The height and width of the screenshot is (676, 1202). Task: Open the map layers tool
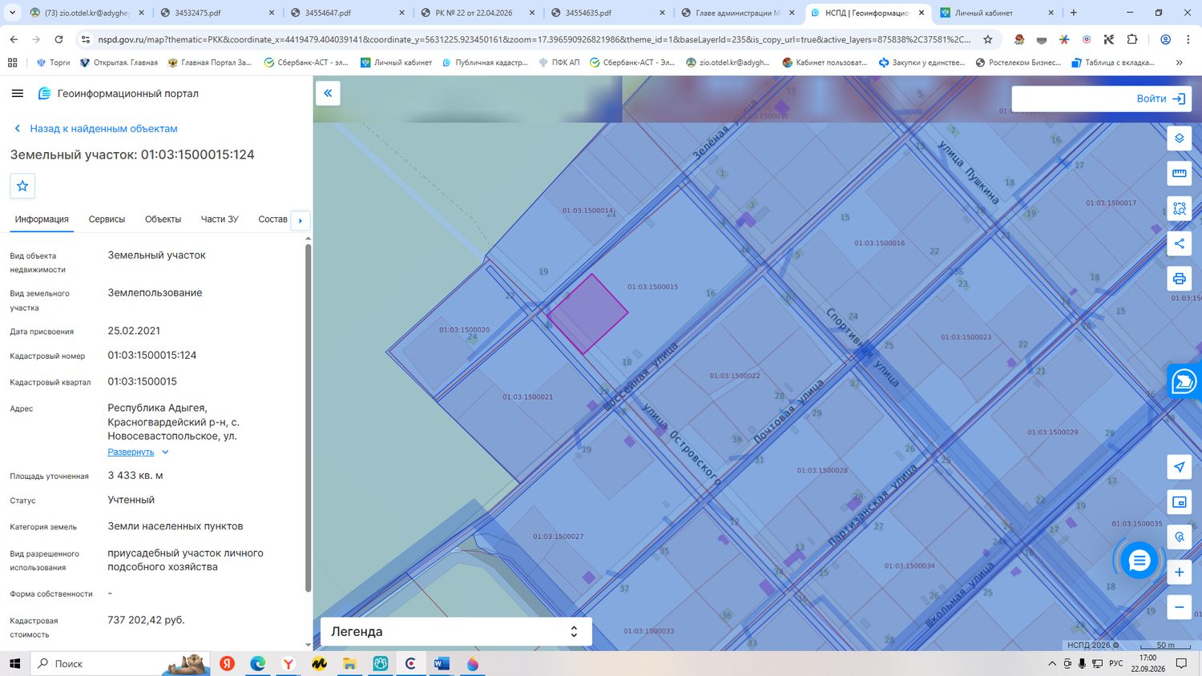(x=1179, y=138)
